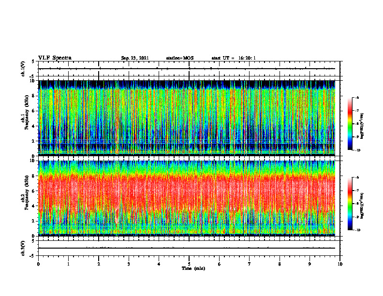Click the date "Sep. 23, 2021" in header
383x296 pixels.
135,58
